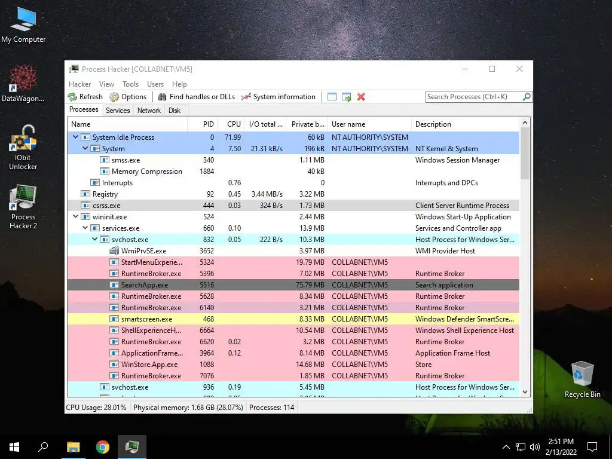The width and height of the screenshot is (612, 459).
Task: Click the Physical memory status bar entry
Action: click(x=188, y=408)
